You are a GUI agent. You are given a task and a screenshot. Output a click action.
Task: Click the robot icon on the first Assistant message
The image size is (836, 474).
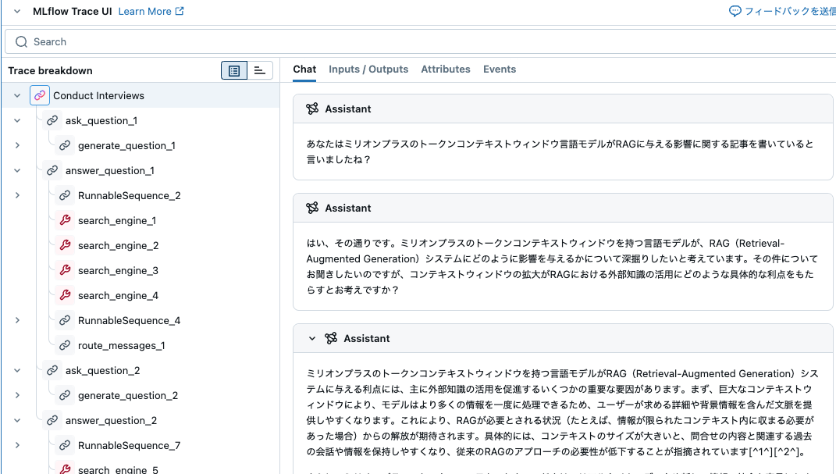point(311,108)
